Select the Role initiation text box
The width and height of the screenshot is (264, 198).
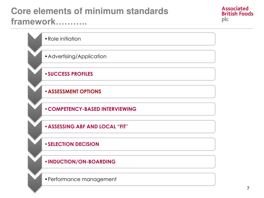coord(128,39)
